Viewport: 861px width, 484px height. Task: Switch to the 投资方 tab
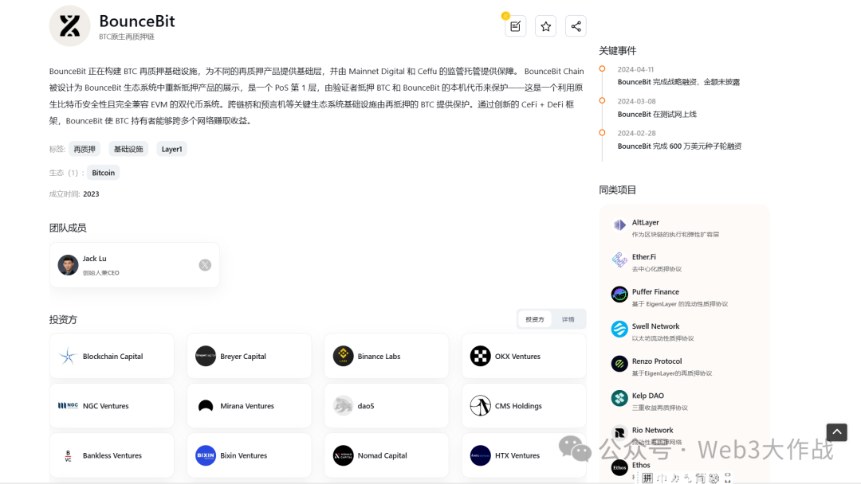point(534,319)
